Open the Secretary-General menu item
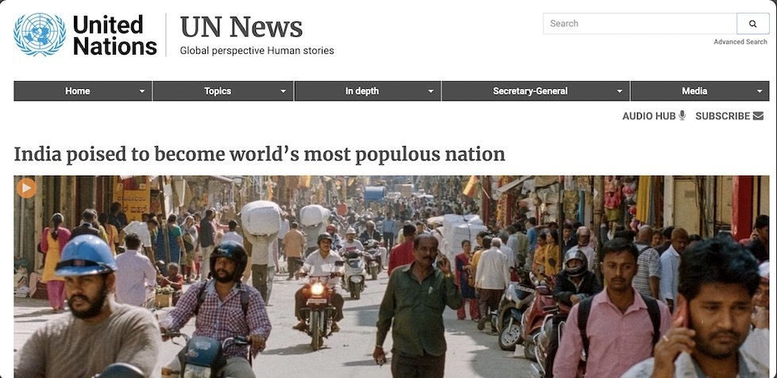Image resolution: width=777 pixels, height=378 pixels. (x=530, y=91)
